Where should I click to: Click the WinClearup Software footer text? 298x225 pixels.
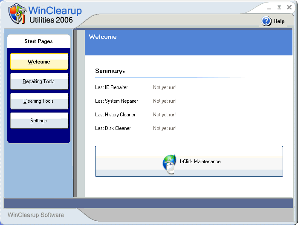click(36, 215)
